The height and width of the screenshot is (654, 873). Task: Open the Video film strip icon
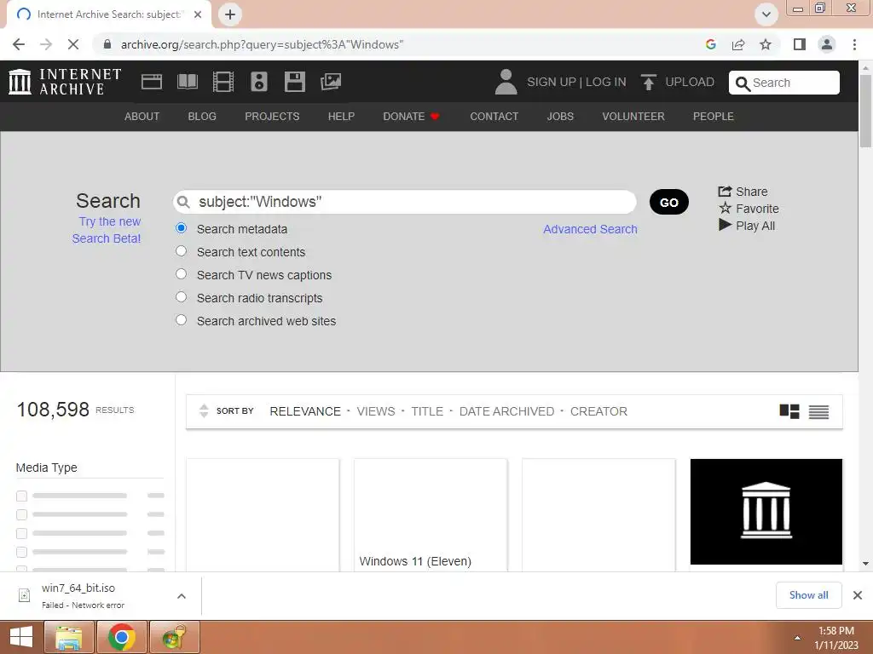pos(223,82)
